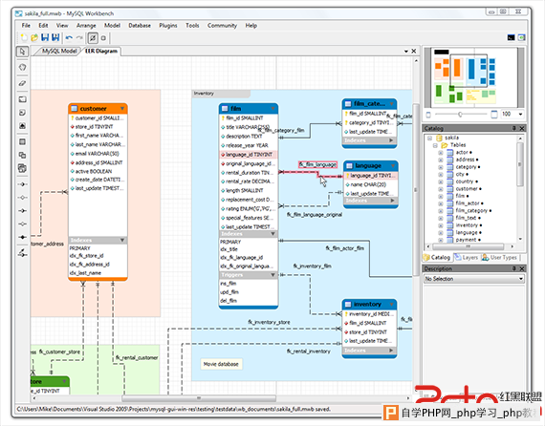This screenshot has height=426, width=545.
Task: Undo the last action
Action: pyautogui.click(x=69, y=37)
